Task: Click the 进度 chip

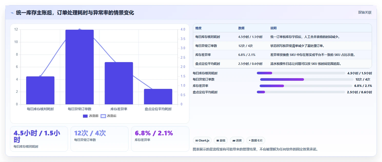Action: click(237, 140)
